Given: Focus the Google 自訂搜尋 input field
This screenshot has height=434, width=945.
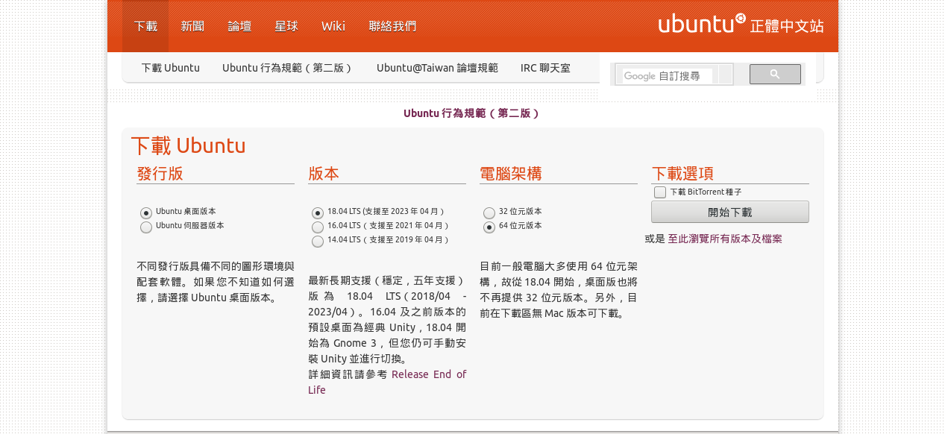Looking at the screenshot, I should (x=668, y=75).
